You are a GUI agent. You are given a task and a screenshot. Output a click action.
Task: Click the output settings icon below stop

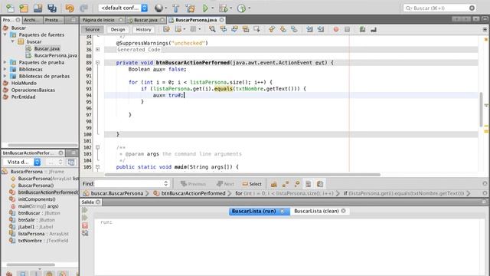85,233
